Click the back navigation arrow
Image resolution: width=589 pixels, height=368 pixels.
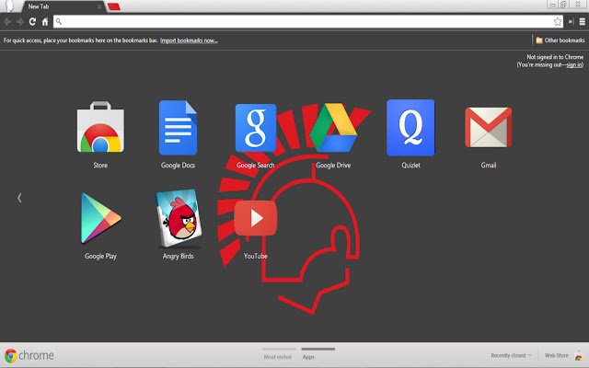coord(7,22)
